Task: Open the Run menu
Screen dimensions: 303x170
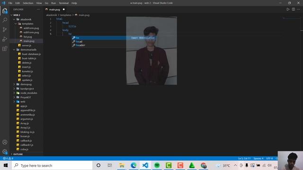Action: click(53, 3)
